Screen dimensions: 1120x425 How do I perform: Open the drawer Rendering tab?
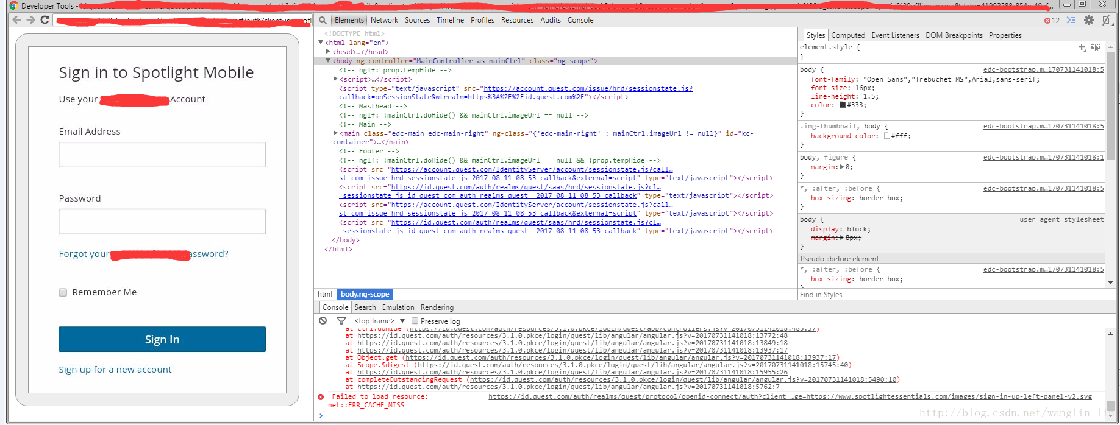tap(437, 307)
